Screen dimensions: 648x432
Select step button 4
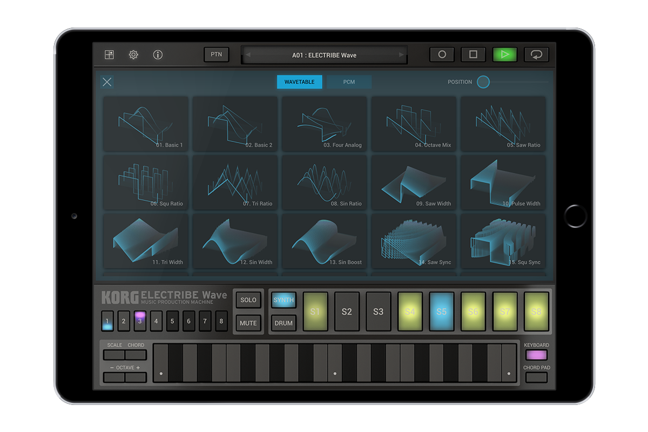156,321
